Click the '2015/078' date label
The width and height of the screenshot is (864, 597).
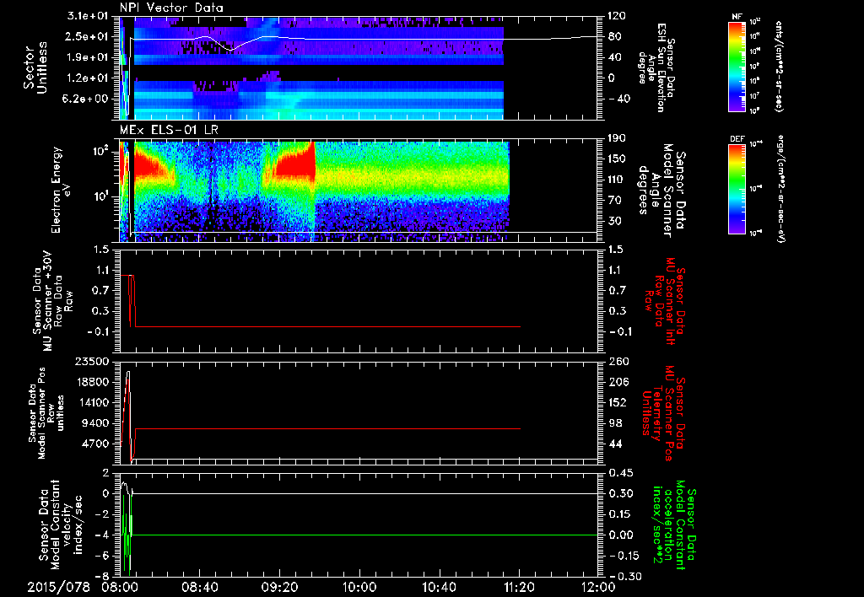(x=59, y=587)
